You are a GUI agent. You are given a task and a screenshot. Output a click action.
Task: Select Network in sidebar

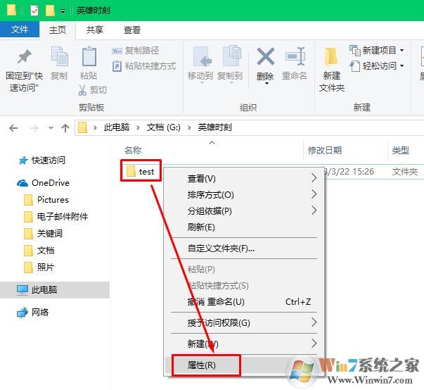(33, 313)
